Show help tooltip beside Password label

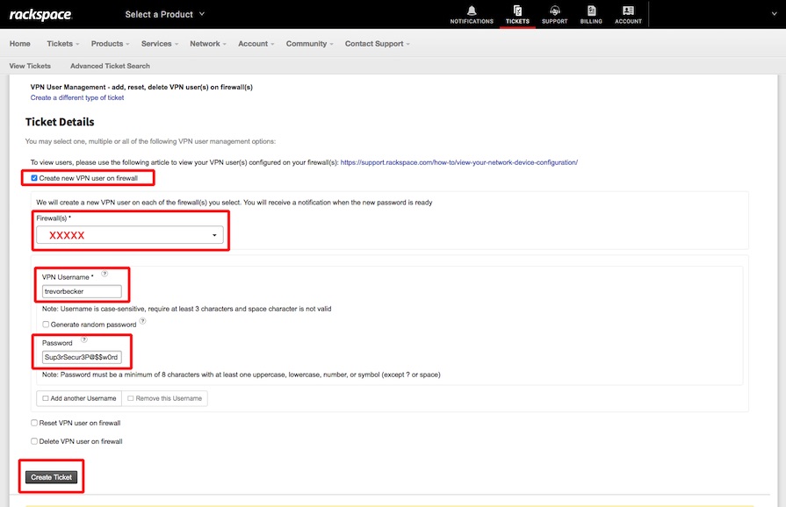click(x=84, y=339)
